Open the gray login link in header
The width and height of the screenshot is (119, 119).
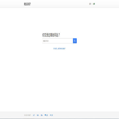point(90,4)
